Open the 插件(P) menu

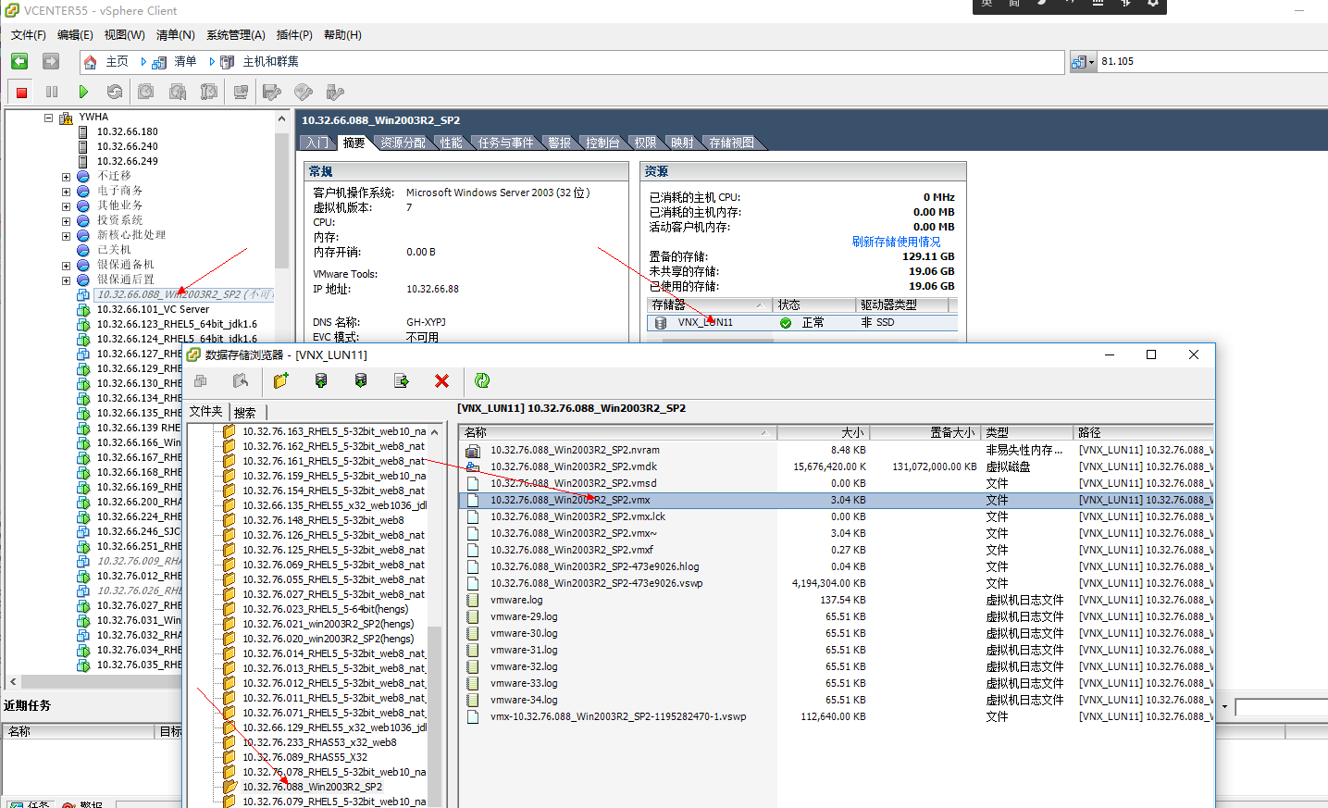coord(294,35)
